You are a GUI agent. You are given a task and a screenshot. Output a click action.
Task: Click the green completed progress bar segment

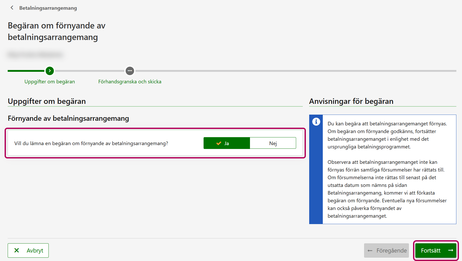coord(26,71)
